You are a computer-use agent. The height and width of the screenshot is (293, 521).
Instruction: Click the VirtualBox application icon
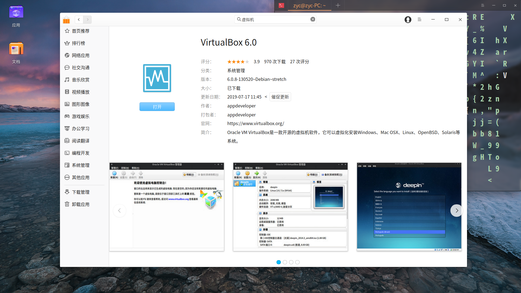click(157, 78)
